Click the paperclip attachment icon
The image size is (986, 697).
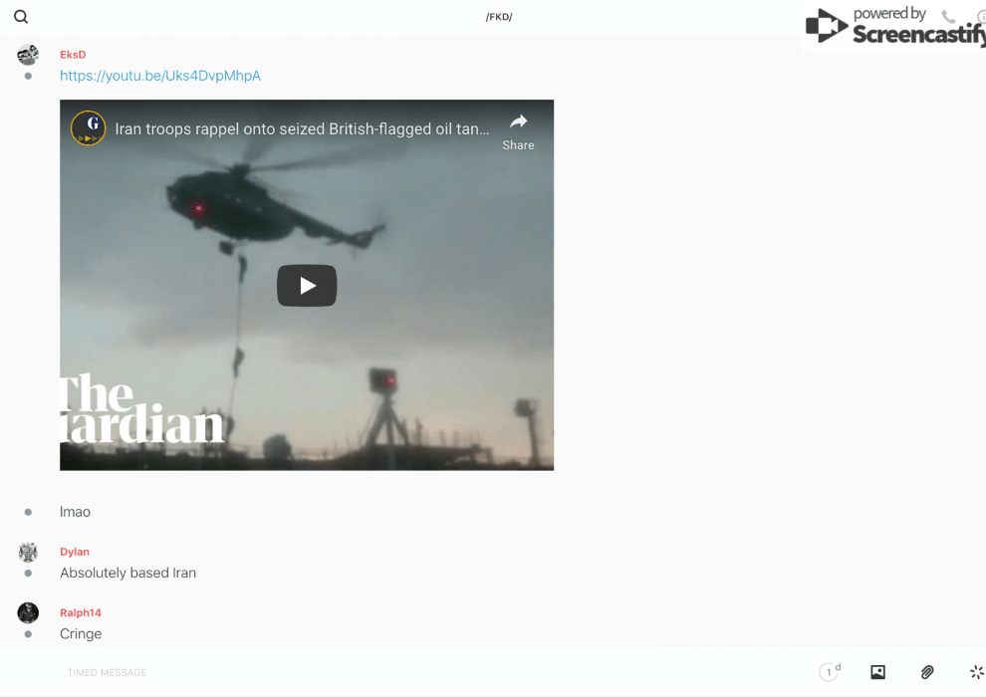(x=927, y=672)
